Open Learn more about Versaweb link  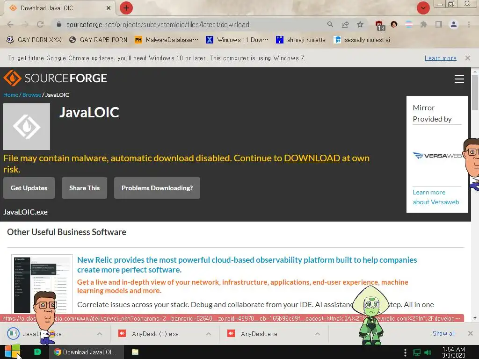pyautogui.click(x=436, y=197)
